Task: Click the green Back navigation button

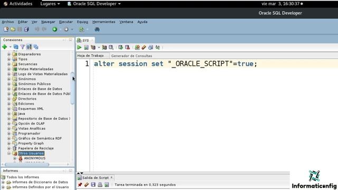Action: point(55,30)
